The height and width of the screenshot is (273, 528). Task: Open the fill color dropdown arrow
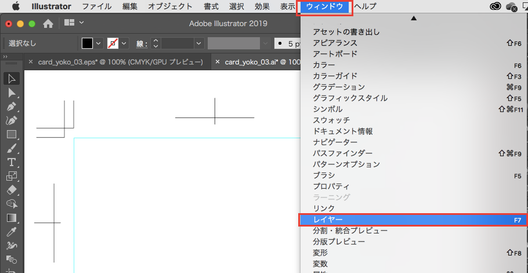coord(98,44)
